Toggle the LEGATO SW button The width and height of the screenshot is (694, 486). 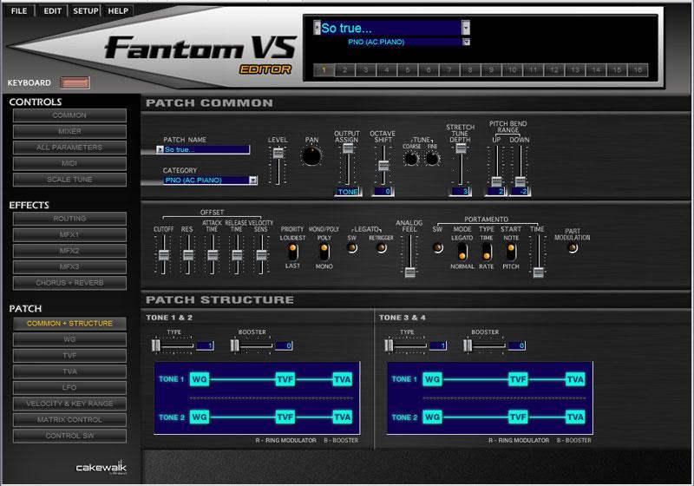click(x=352, y=248)
